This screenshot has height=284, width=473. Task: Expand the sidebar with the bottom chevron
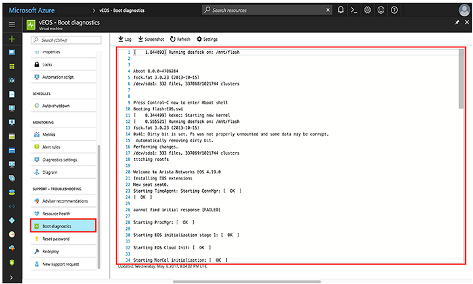point(11,277)
